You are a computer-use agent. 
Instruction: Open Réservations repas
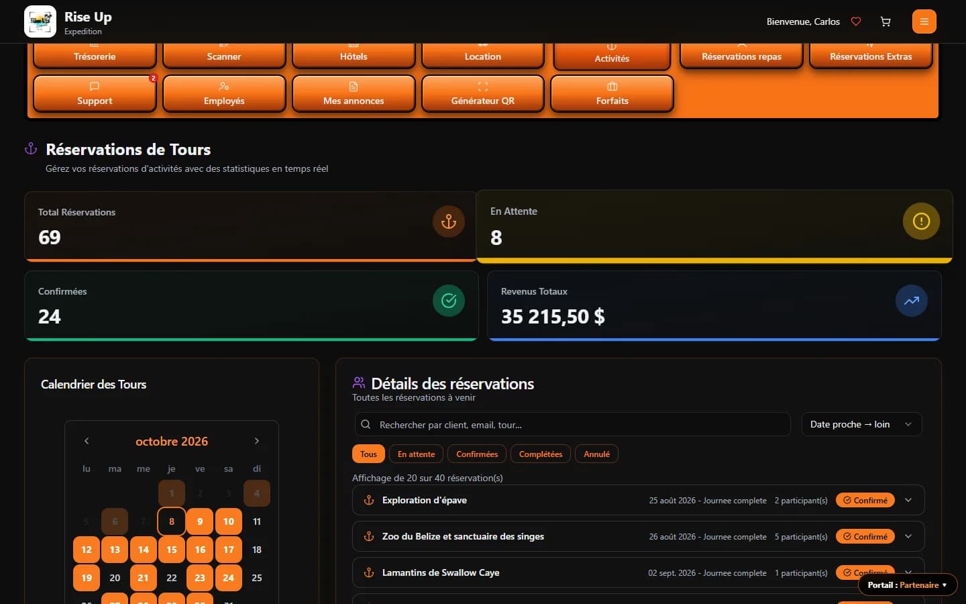click(741, 56)
